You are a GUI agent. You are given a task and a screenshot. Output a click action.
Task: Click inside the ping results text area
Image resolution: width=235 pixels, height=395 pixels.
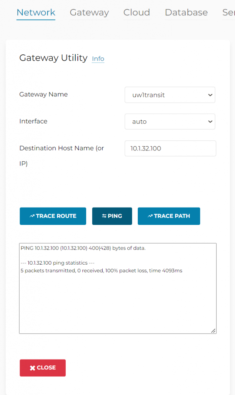click(x=118, y=289)
